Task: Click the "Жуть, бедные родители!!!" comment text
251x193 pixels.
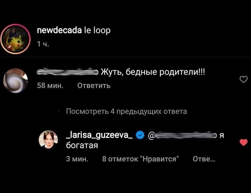Action: point(153,72)
